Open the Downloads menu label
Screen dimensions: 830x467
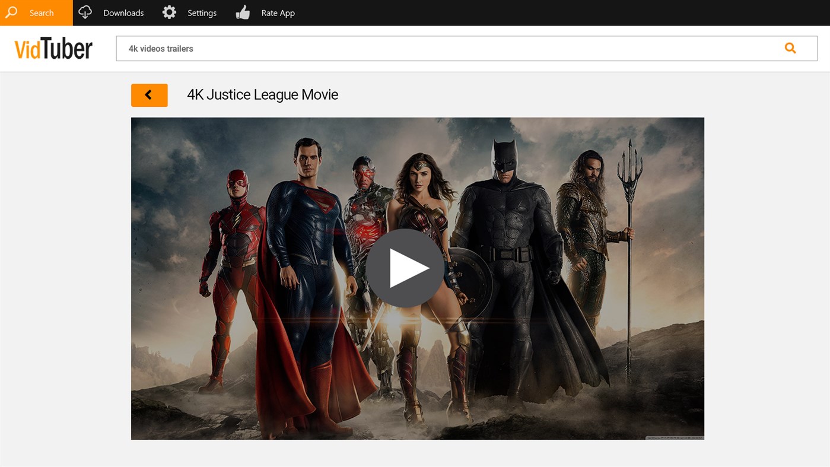[x=123, y=13]
